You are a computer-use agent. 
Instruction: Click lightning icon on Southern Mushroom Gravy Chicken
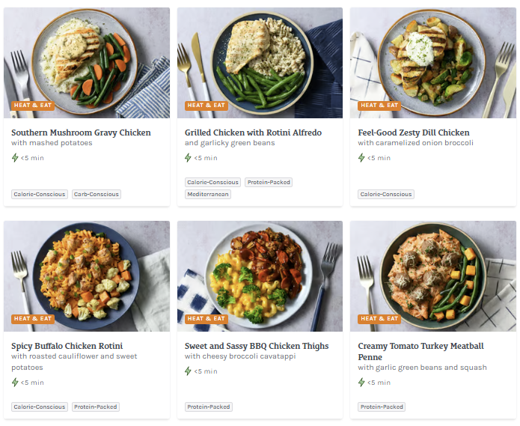[15, 158]
